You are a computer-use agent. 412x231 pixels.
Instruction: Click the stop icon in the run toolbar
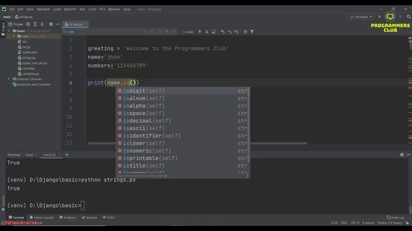pos(400,17)
